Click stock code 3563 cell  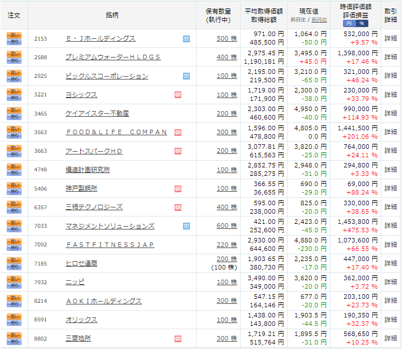pos(41,132)
